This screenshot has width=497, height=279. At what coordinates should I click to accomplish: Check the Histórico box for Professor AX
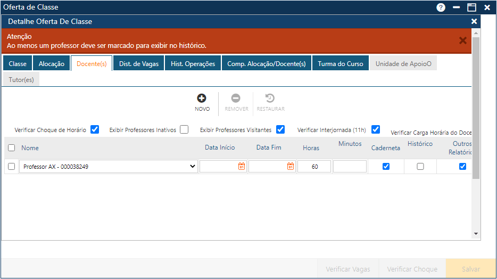click(x=420, y=167)
